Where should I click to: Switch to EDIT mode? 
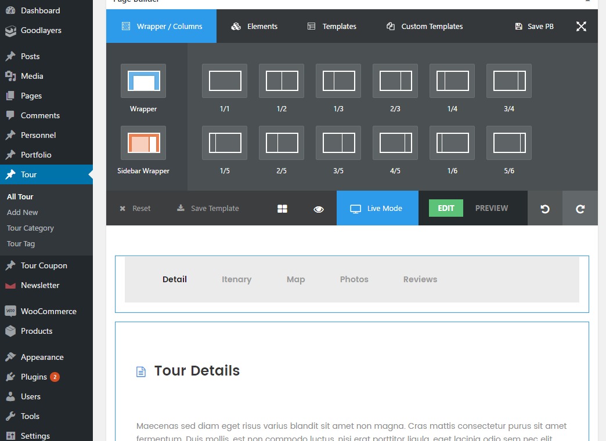pyautogui.click(x=446, y=208)
